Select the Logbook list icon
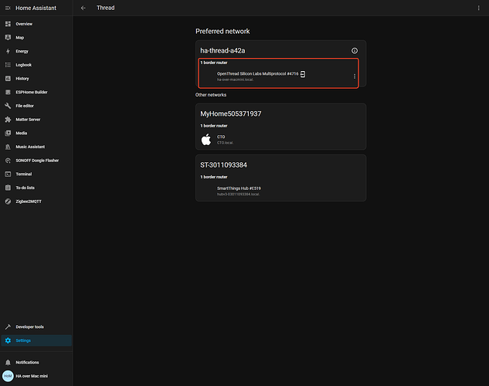This screenshot has height=386, width=489. pos(8,65)
